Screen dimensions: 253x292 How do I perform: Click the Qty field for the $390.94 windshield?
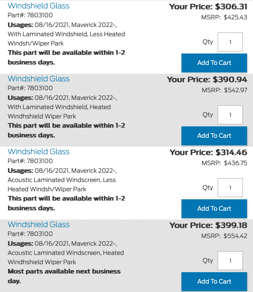(230, 115)
